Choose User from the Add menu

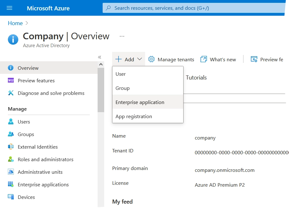pos(148,74)
